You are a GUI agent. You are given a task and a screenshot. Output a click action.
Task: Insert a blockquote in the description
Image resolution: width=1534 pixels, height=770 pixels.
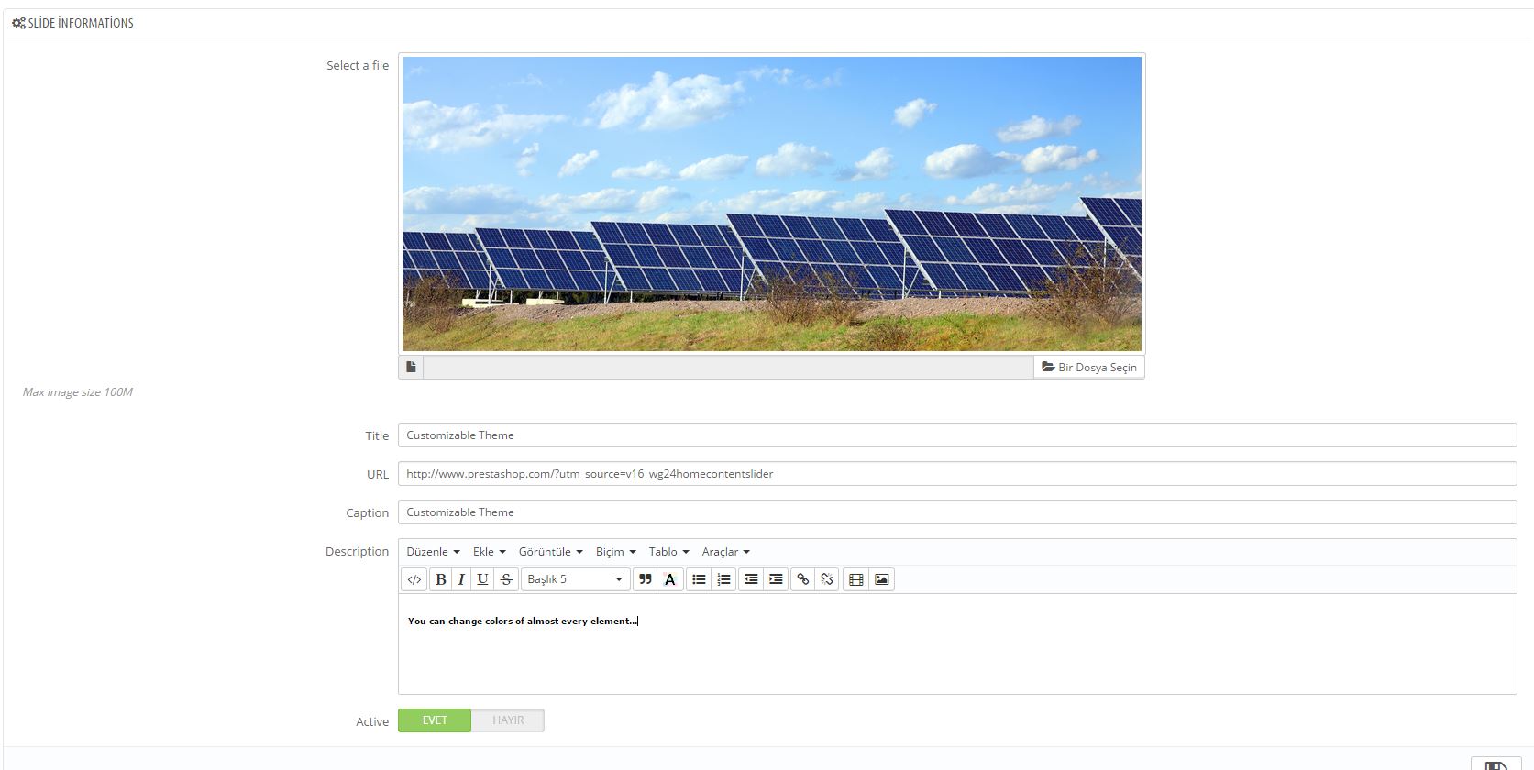[x=646, y=579]
